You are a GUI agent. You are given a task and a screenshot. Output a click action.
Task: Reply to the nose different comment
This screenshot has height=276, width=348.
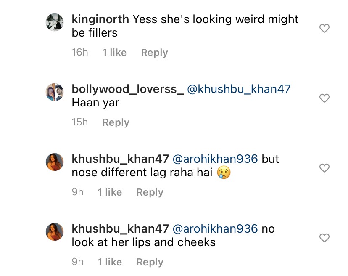tap(150, 192)
